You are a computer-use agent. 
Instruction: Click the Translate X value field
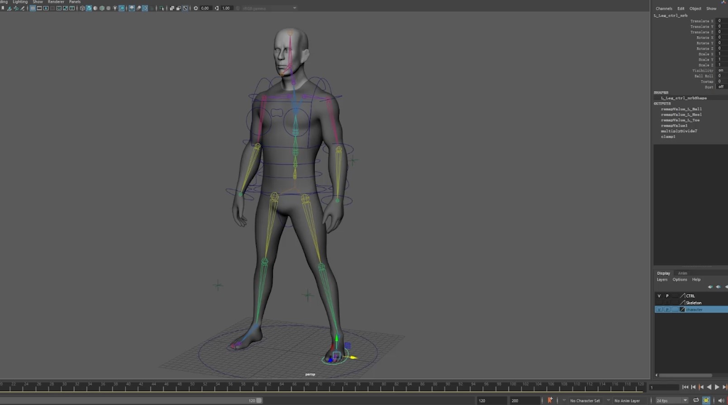point(723,21)
